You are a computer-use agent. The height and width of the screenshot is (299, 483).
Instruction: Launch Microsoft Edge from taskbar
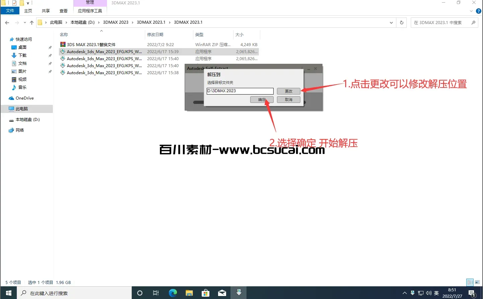click(x=173, y=293)
